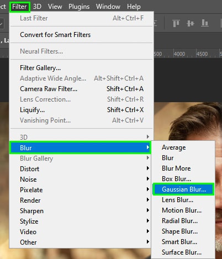
Task: Open the Liquify... filter
Action: coord(81,110)
